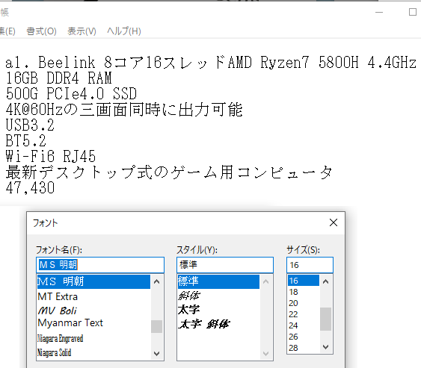Screen dimensions: 421x368
Task: Click size list scroll up arrow
Action: point(326,281)
